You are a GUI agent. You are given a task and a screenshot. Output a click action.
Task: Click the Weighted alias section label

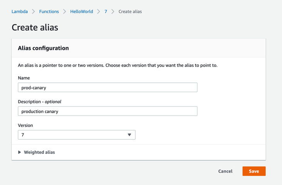coord(39,152)
